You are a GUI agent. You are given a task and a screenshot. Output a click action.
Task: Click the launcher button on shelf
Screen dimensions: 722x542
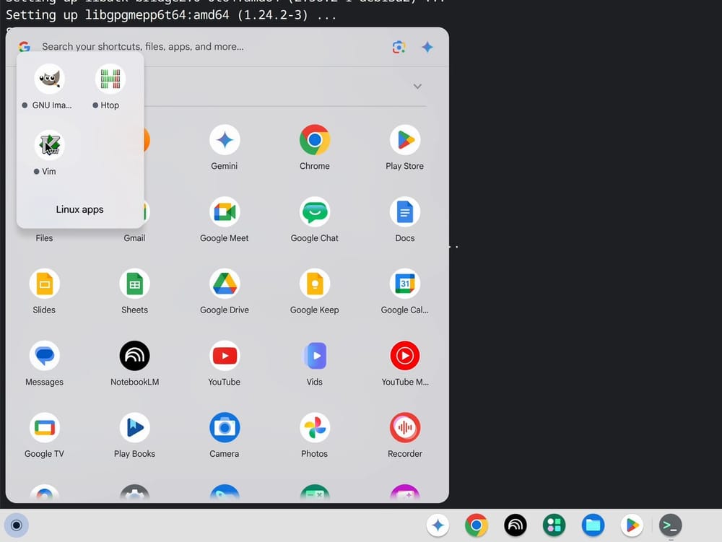16,525
